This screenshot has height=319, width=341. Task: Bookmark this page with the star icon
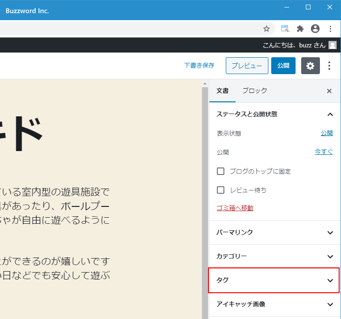tap(267, 29)
